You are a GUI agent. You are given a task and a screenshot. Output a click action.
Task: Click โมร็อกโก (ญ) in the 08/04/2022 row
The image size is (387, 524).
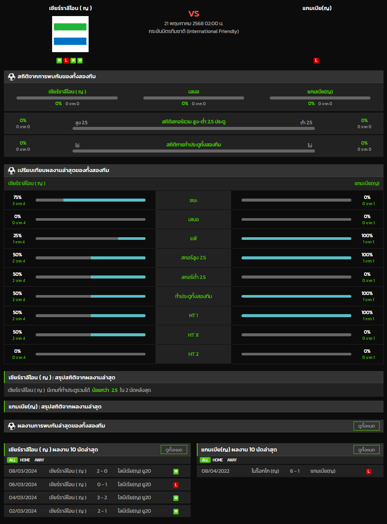pos(265,471)
